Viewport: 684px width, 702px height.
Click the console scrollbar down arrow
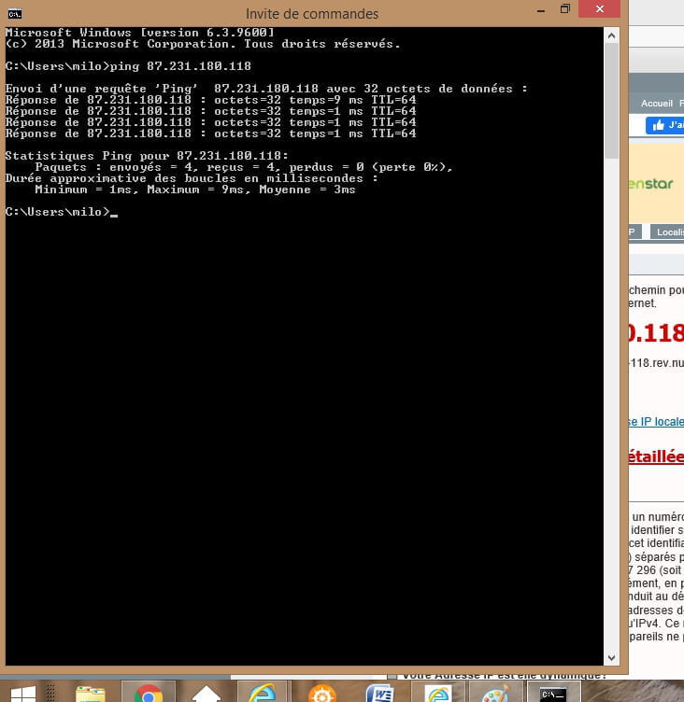[611, 658]
